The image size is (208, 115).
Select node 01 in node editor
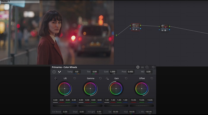click(x=135, y=27)
